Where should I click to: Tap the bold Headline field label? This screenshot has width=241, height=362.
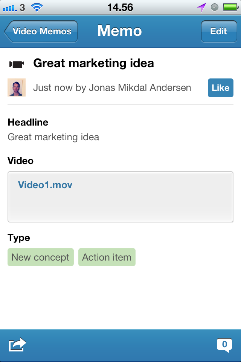(x=28, y=122)
